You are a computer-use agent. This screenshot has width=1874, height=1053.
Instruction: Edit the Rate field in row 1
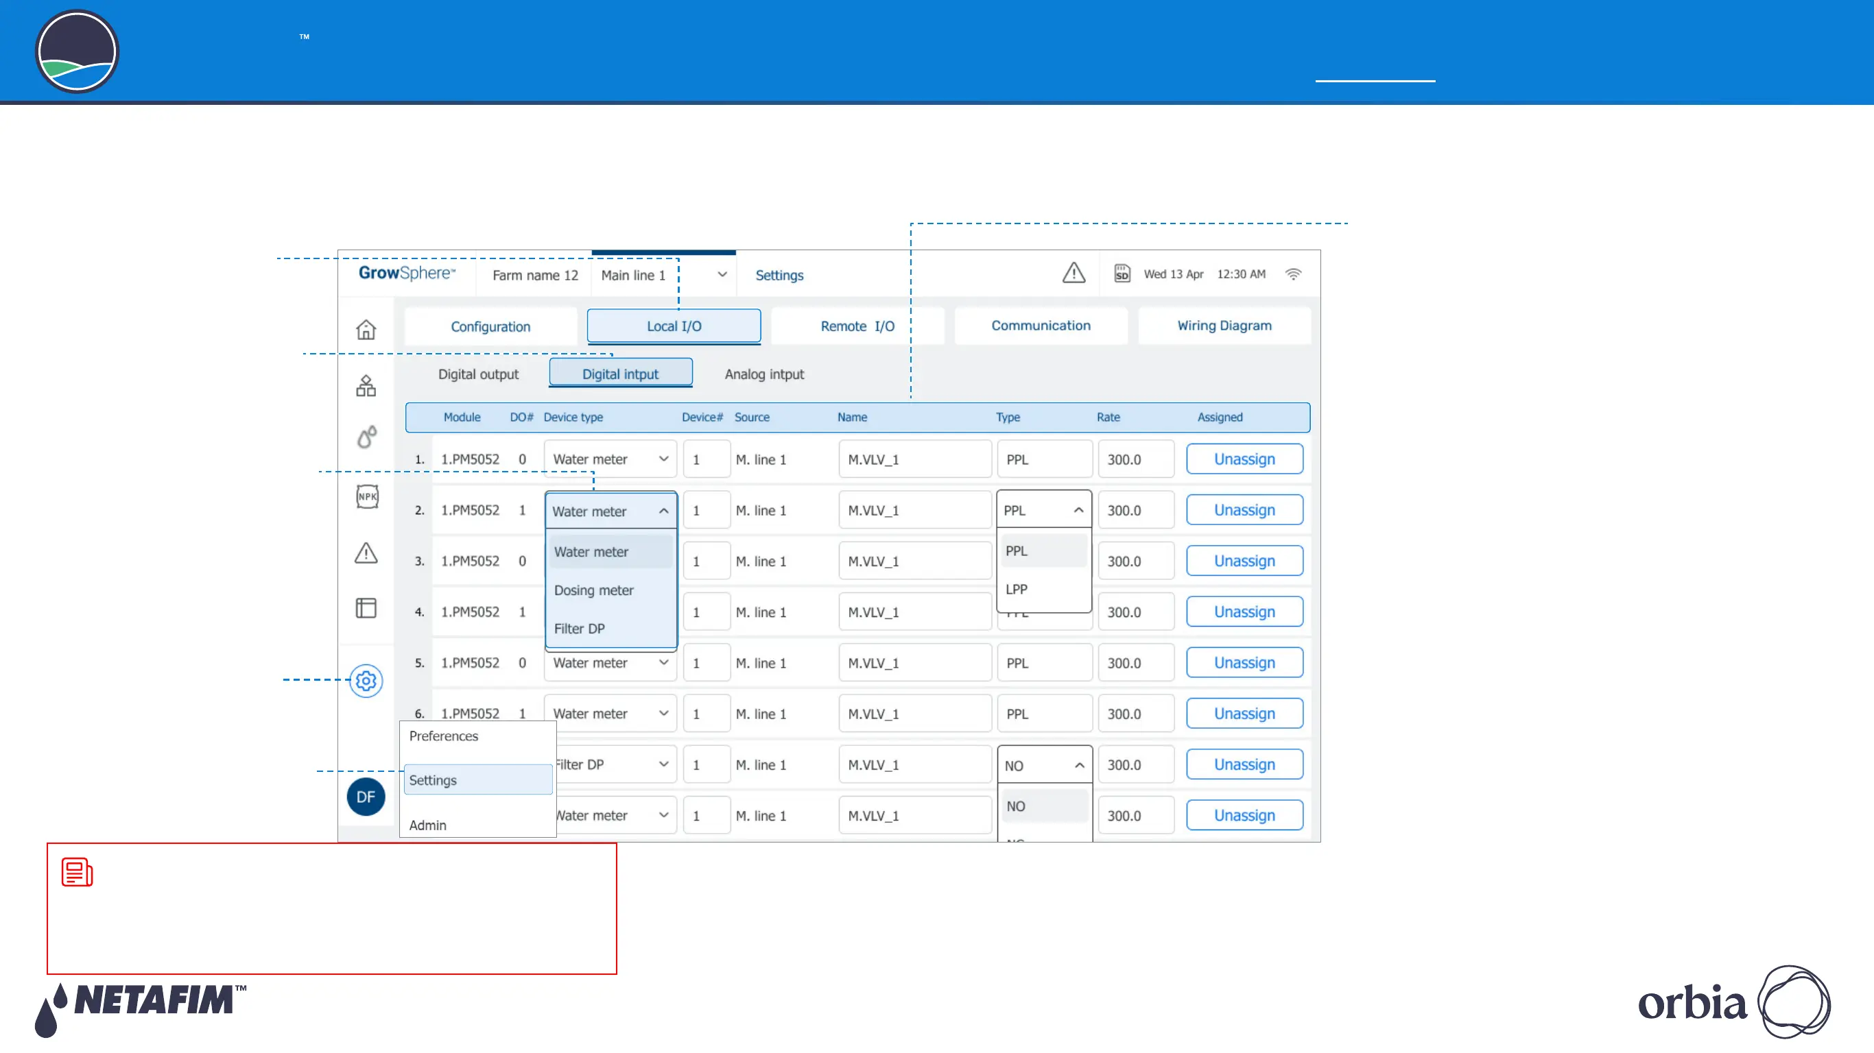(x=1136, y=459)
